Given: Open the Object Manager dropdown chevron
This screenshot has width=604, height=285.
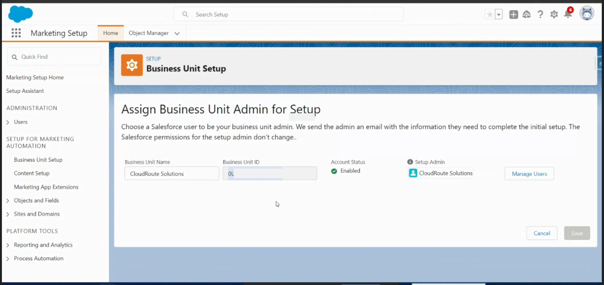Looking at the screenshot, I should click(177, 33).
